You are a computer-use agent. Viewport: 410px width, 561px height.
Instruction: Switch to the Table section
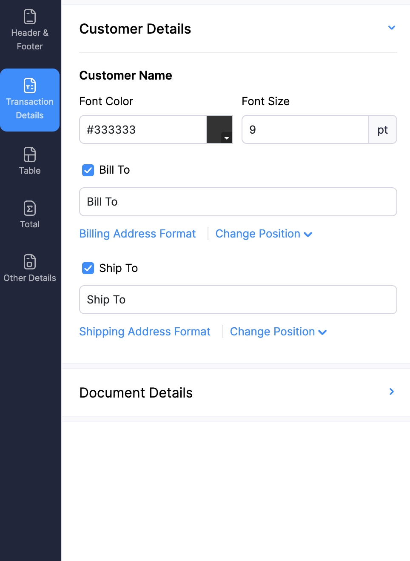click(x=29, y=161)
